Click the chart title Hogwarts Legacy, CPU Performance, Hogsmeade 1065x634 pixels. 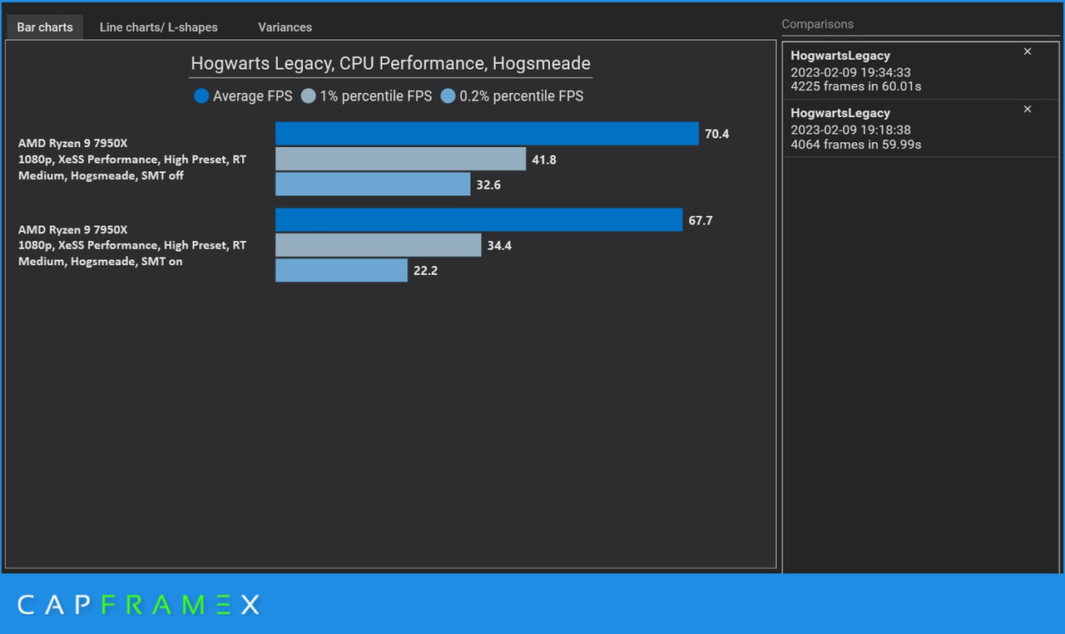click(x=390, y=63)
